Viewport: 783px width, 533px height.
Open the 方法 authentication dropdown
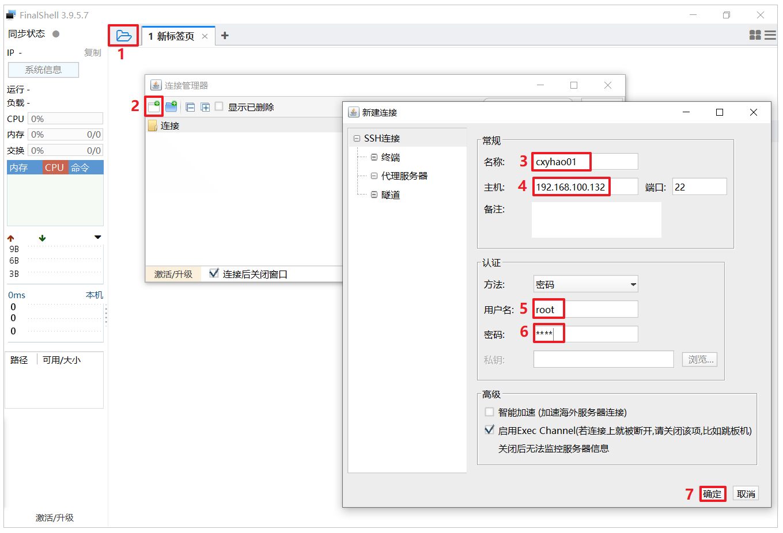(585, 284)
